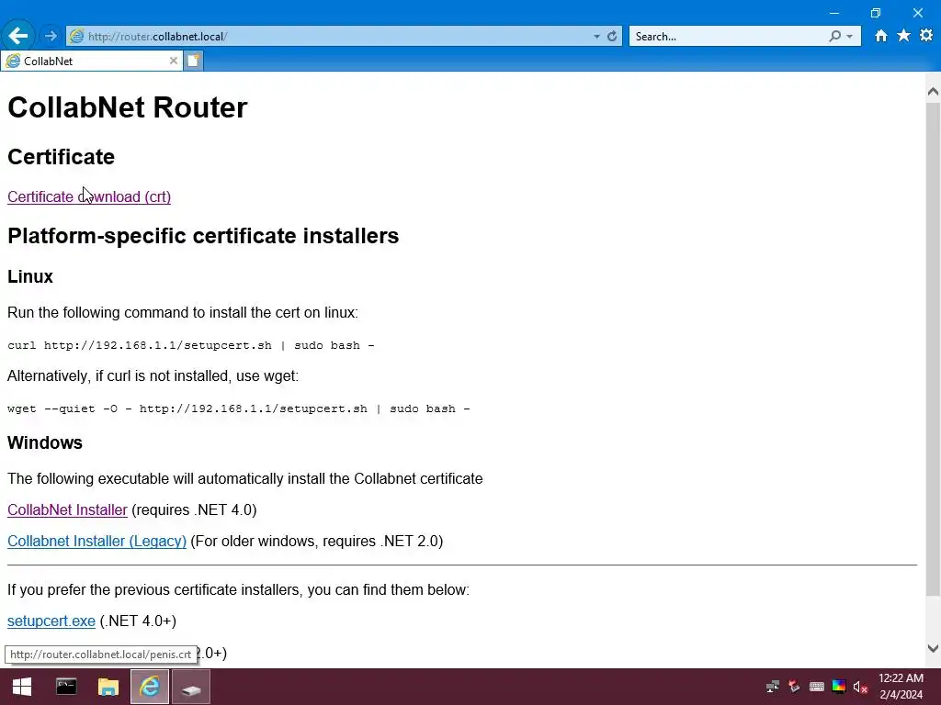941x705 pixels.
Task: Click the Linux section heading
Action: [30, 276]
